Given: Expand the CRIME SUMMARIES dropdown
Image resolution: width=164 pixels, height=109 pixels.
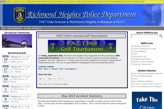Looking at the screenshot, I should tap(15, 28).
